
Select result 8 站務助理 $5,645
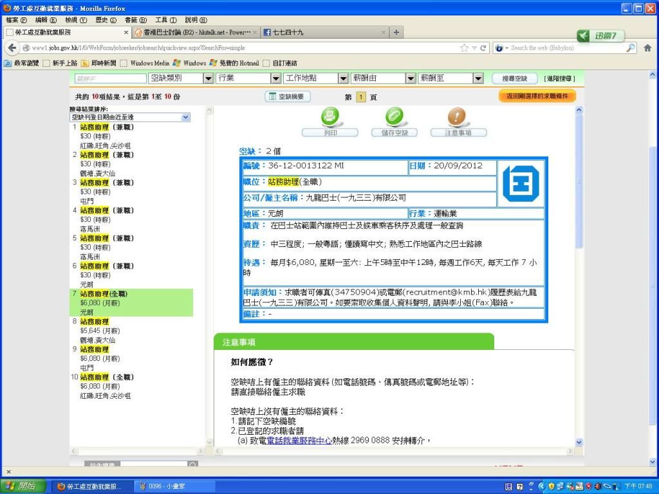131,331
